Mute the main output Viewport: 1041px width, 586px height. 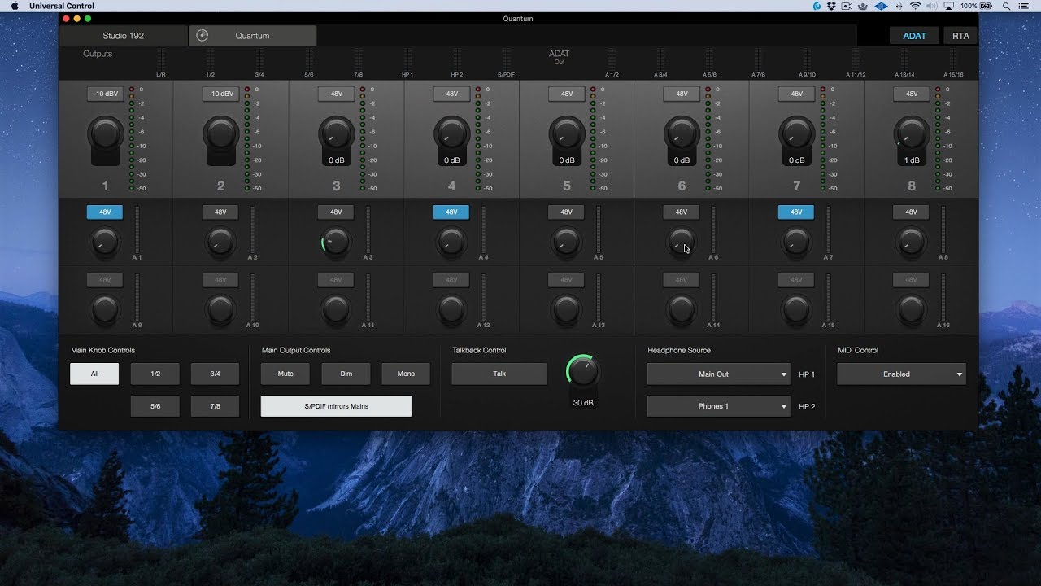tap(285, 374)
